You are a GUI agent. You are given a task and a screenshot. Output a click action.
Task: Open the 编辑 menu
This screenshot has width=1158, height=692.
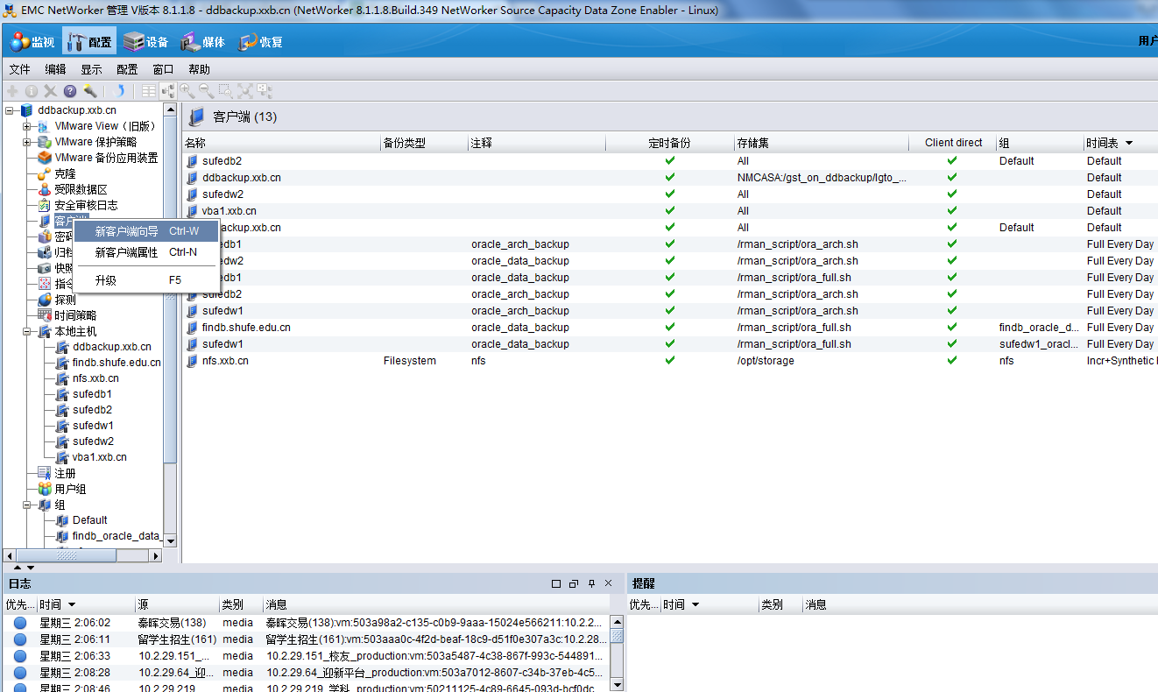point(55,69)
